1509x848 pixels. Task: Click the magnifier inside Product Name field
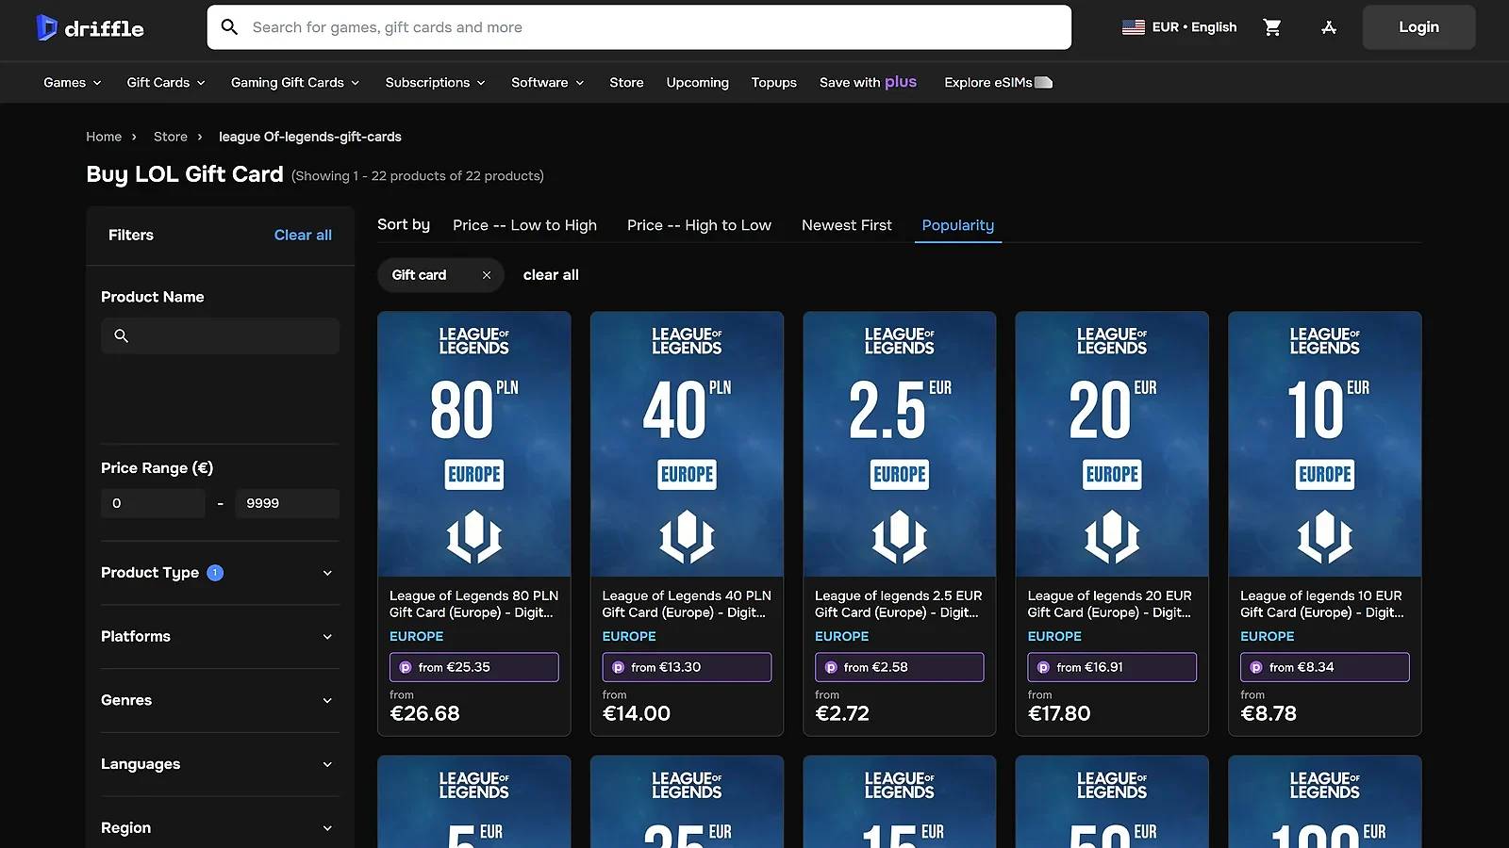coord(122,335)
